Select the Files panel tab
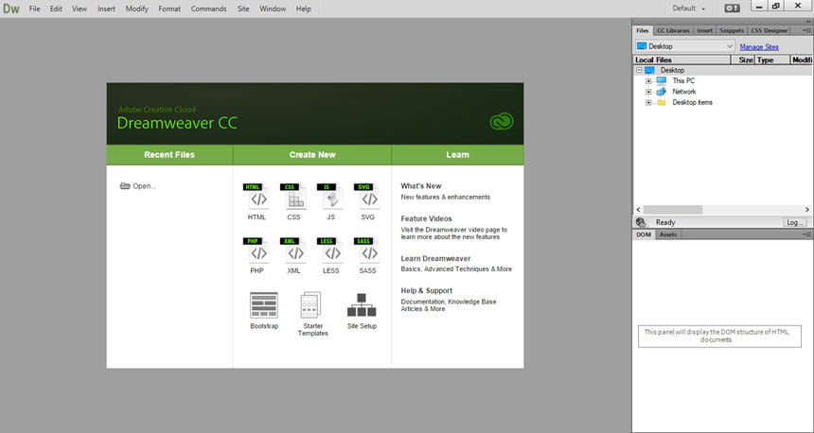 tap(643, 30)
